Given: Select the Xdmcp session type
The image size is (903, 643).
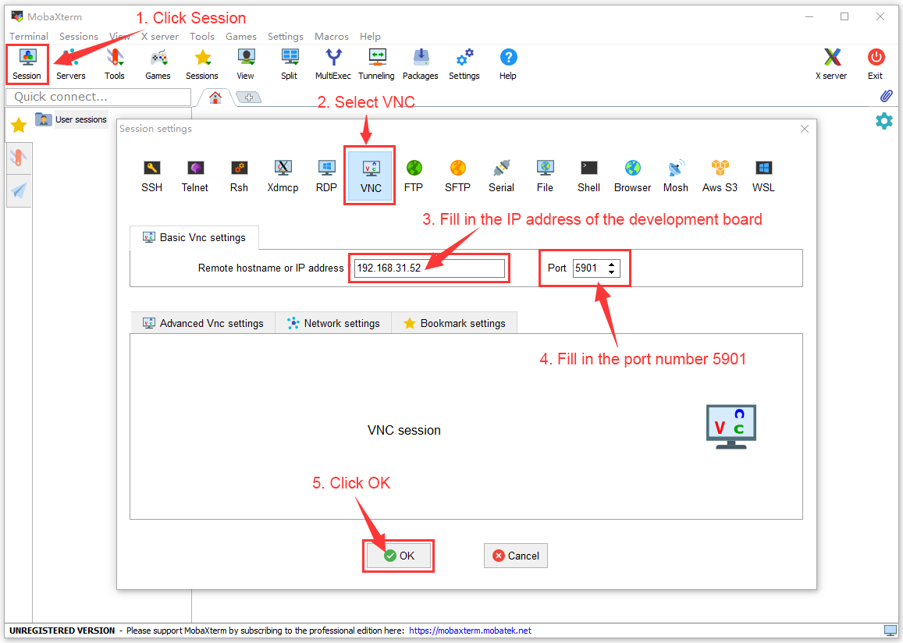Looking at the screenshot, I should [x=283, y=176].
